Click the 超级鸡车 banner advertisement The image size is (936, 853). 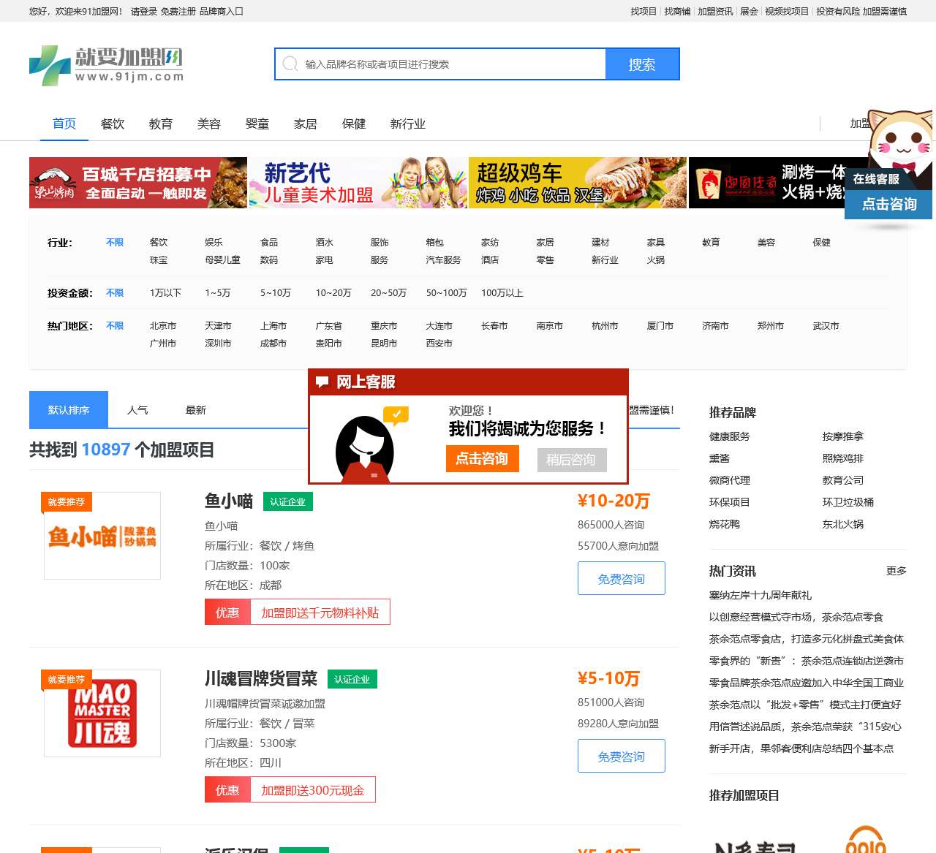pyautogui.click(x=577, y=183)
